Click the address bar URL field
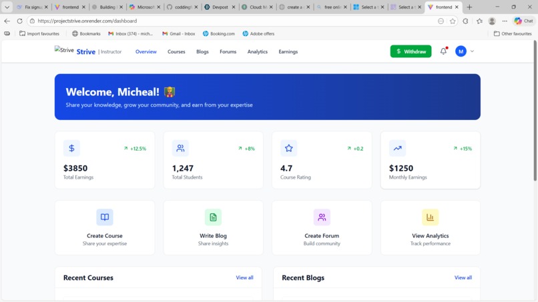 pos(234,21)
